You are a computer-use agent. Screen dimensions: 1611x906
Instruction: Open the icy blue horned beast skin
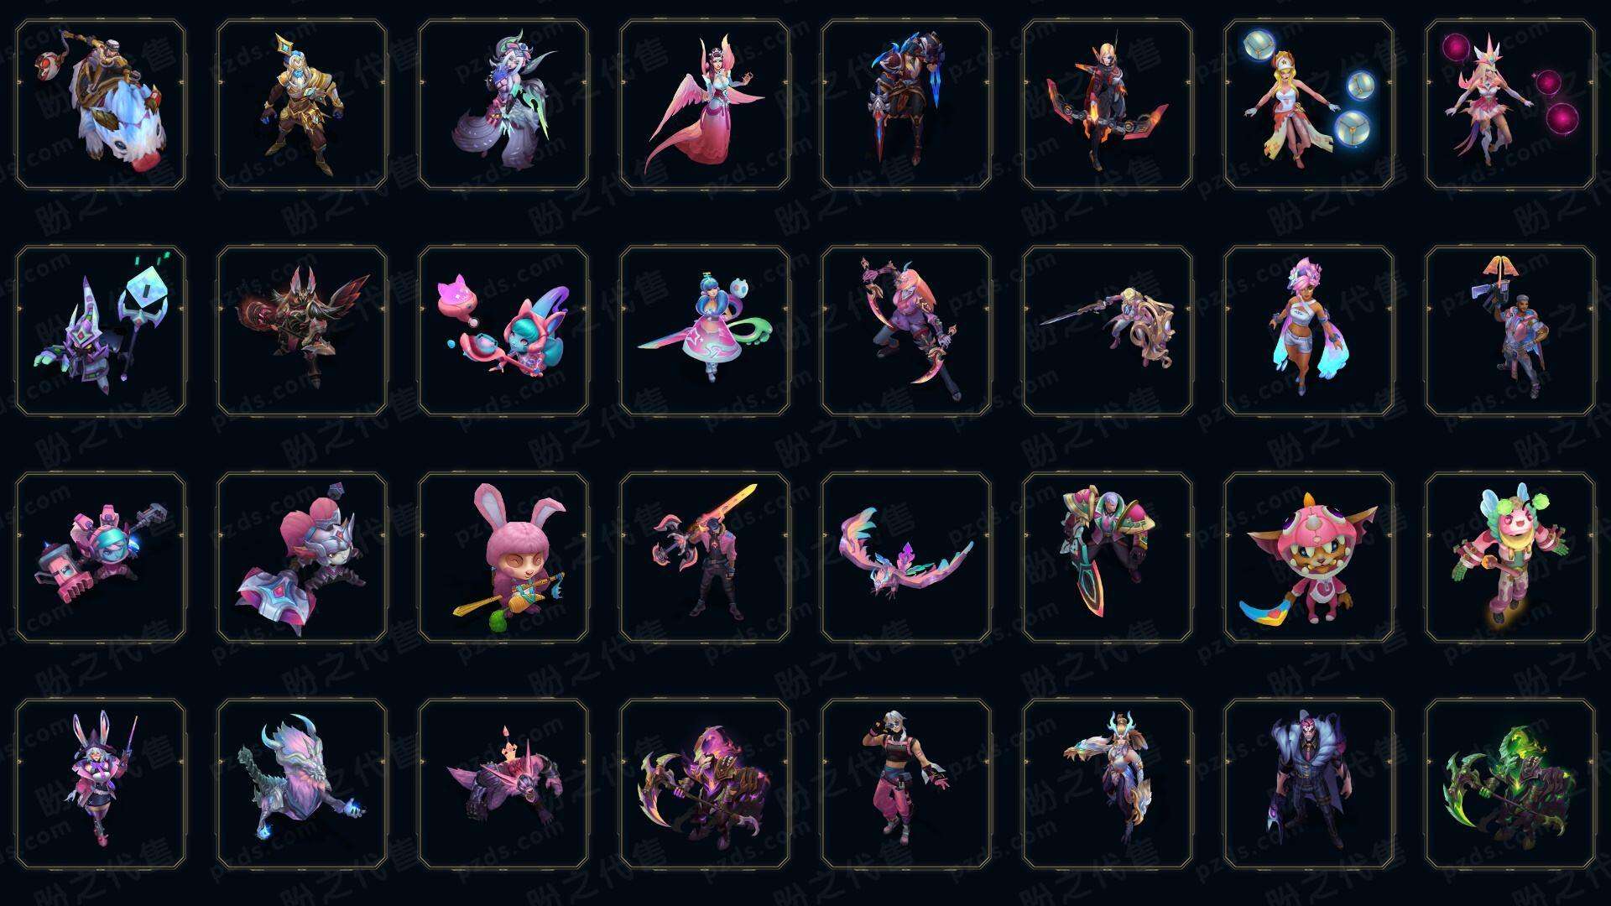click(302, 784)
